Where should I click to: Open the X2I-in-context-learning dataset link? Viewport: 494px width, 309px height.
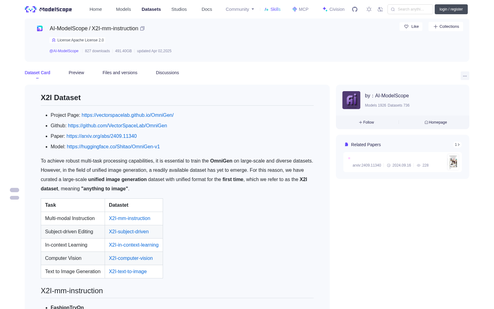pos(134,245)
